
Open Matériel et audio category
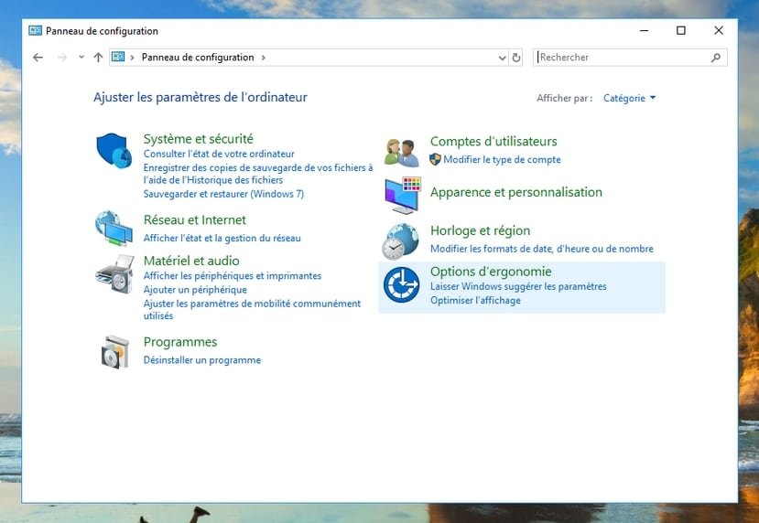tap(191, 261)
